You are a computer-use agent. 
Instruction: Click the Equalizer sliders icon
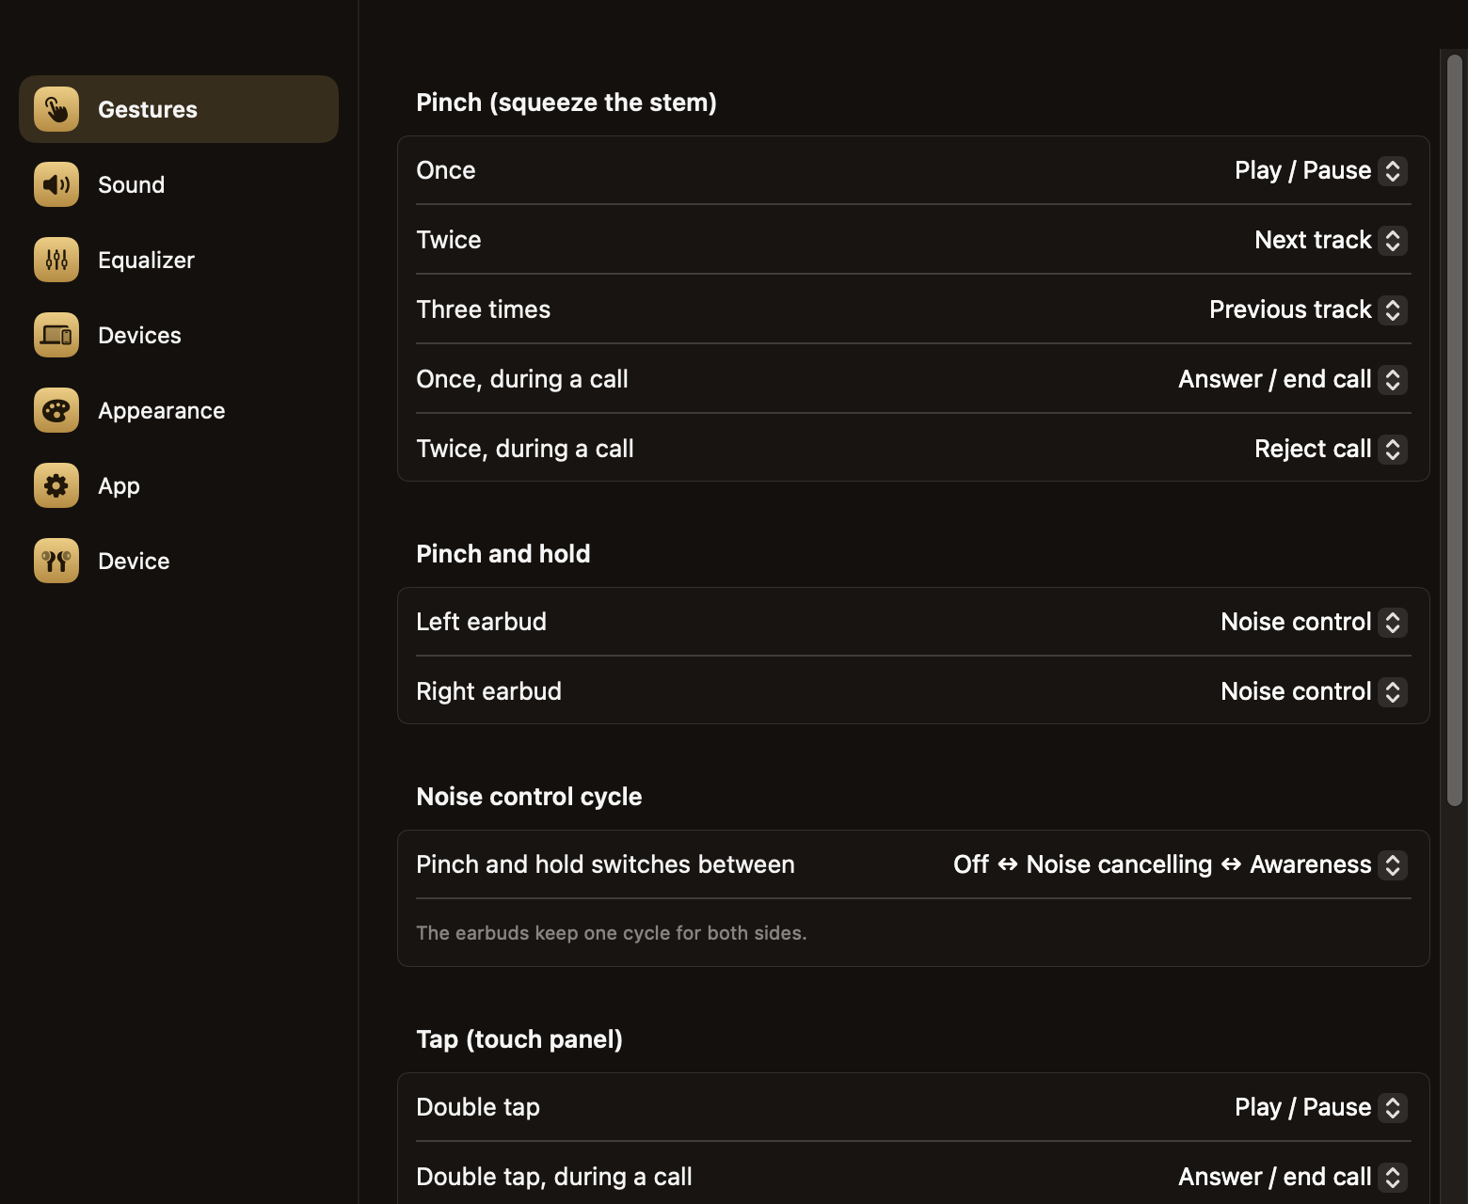[56, 260]
